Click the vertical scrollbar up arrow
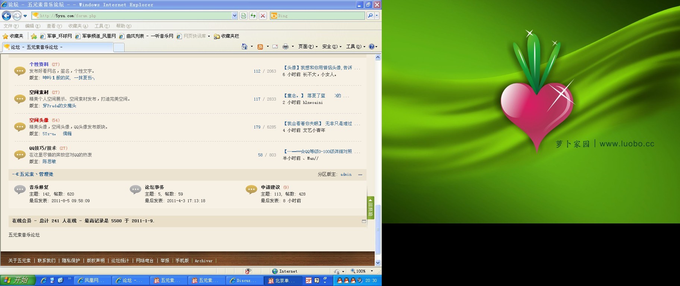The image size is (680, 286). click(x=378, y=57)
